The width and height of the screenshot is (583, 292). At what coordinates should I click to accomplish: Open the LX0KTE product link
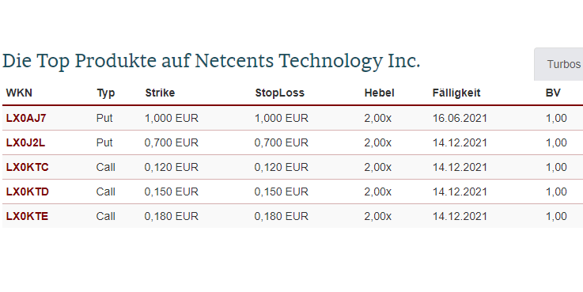coord(27,217)
